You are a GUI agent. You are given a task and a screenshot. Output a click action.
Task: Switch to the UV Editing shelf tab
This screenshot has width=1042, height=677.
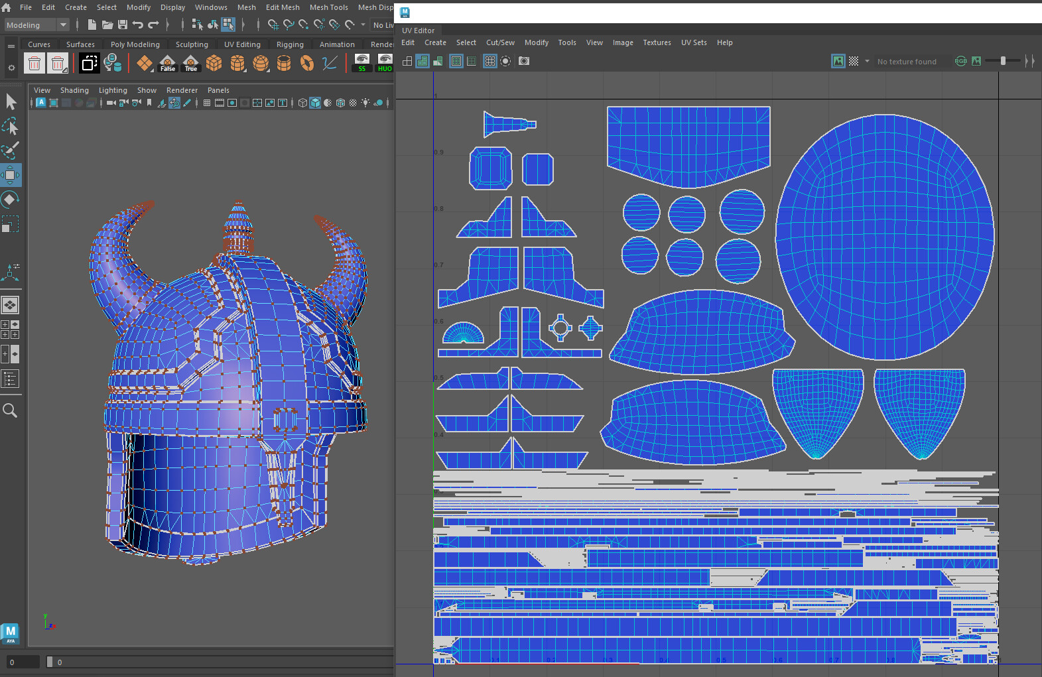tap(242, 44)
